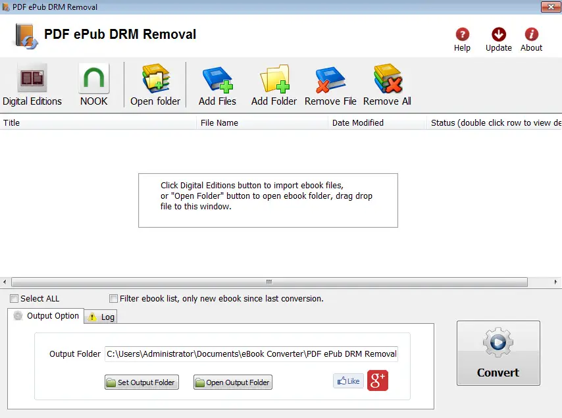
Task: Click the Google Plus icon
Action: [378, 380]
